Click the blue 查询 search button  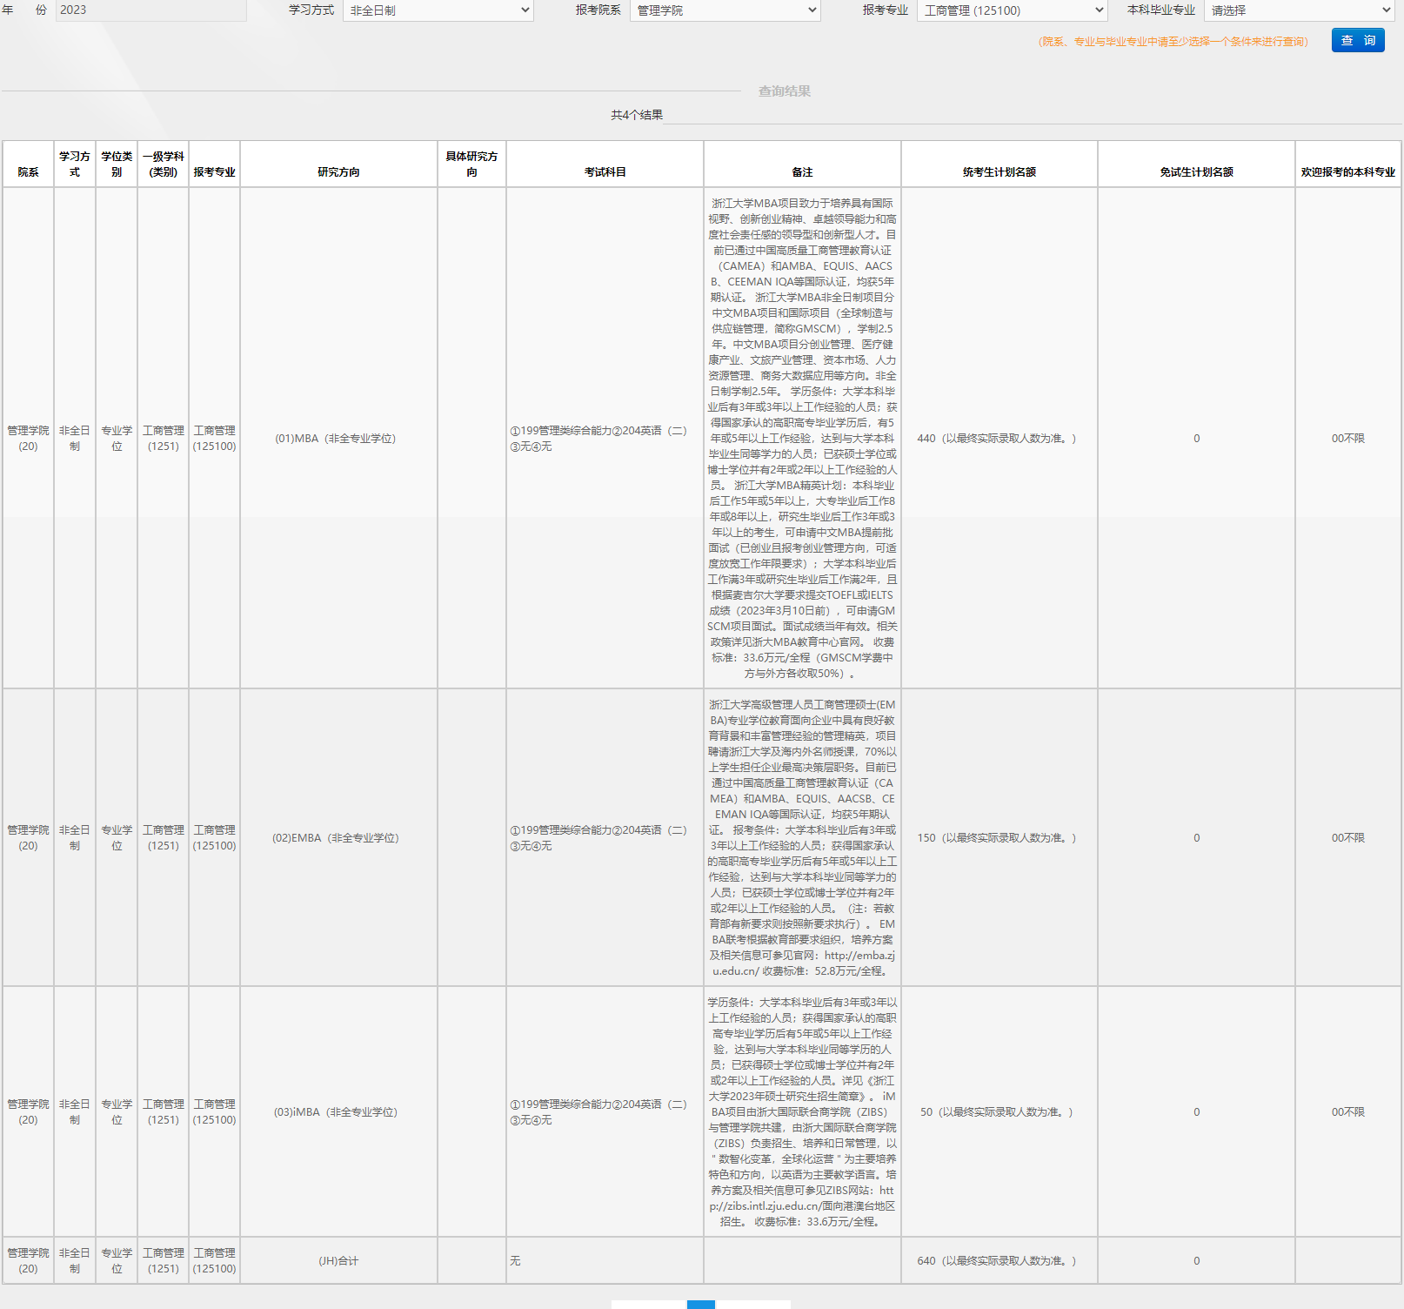(x=1357, y=40)
